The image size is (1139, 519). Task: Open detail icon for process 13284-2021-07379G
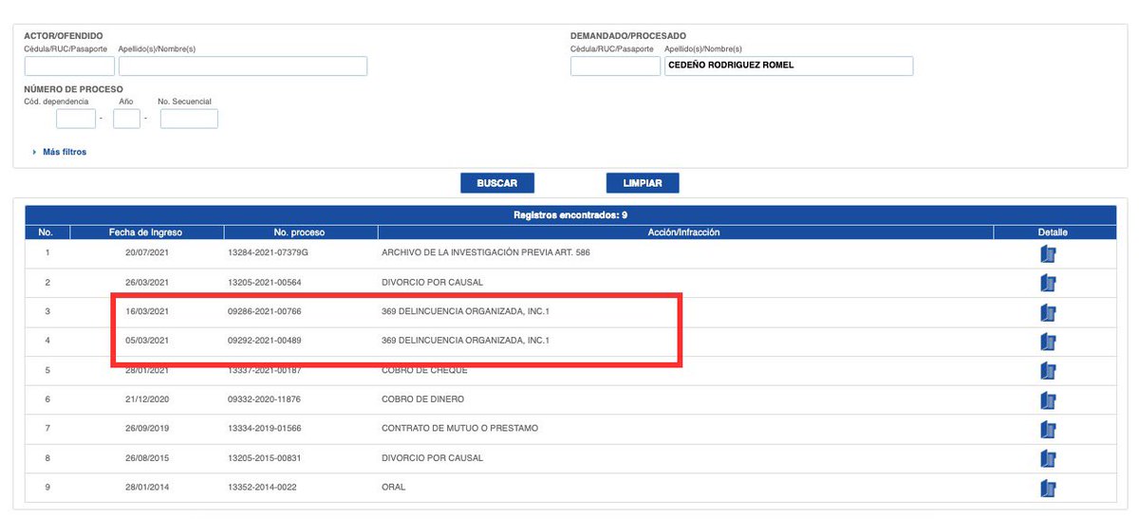coord(1048,253)
